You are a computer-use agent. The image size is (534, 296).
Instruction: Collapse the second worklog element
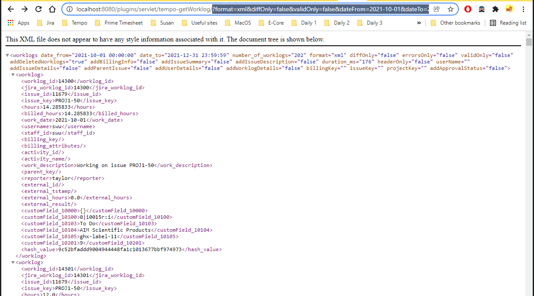(13, 262)
